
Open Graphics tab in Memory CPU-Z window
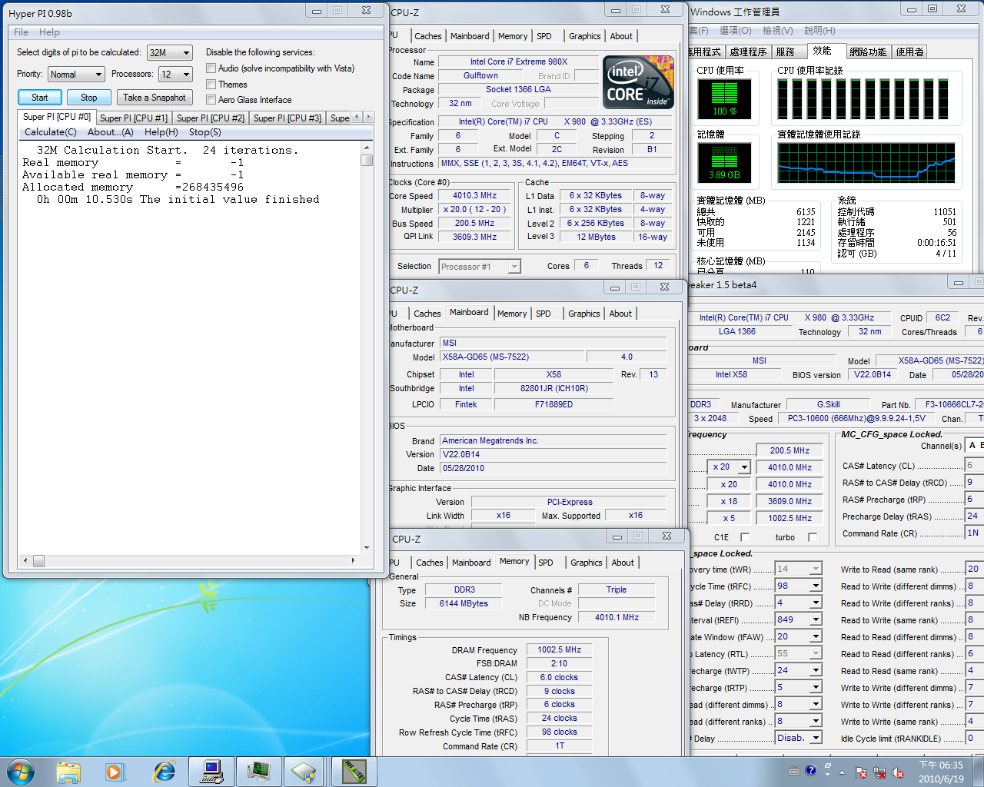point(587,563)
